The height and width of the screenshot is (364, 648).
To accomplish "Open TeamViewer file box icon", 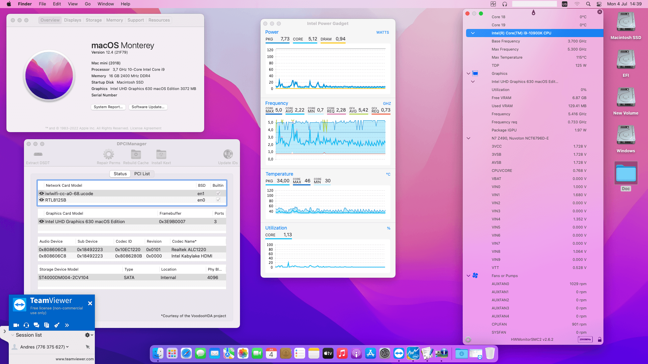I will click(47, 325).
